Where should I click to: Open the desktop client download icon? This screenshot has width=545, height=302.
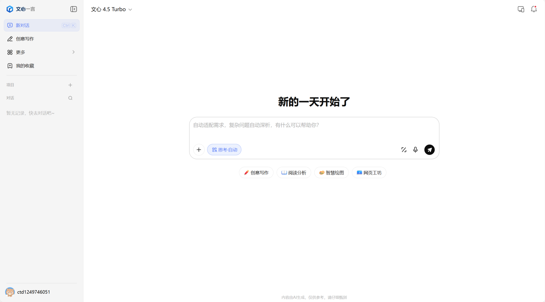(521, 9)
